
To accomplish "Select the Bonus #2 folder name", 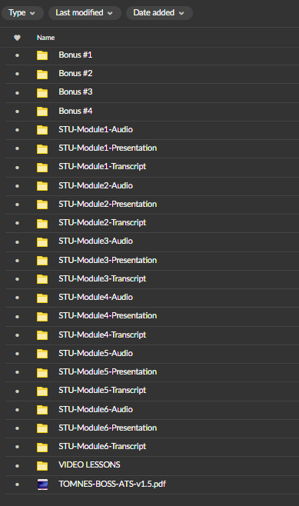I will click(x=75, y=74).
